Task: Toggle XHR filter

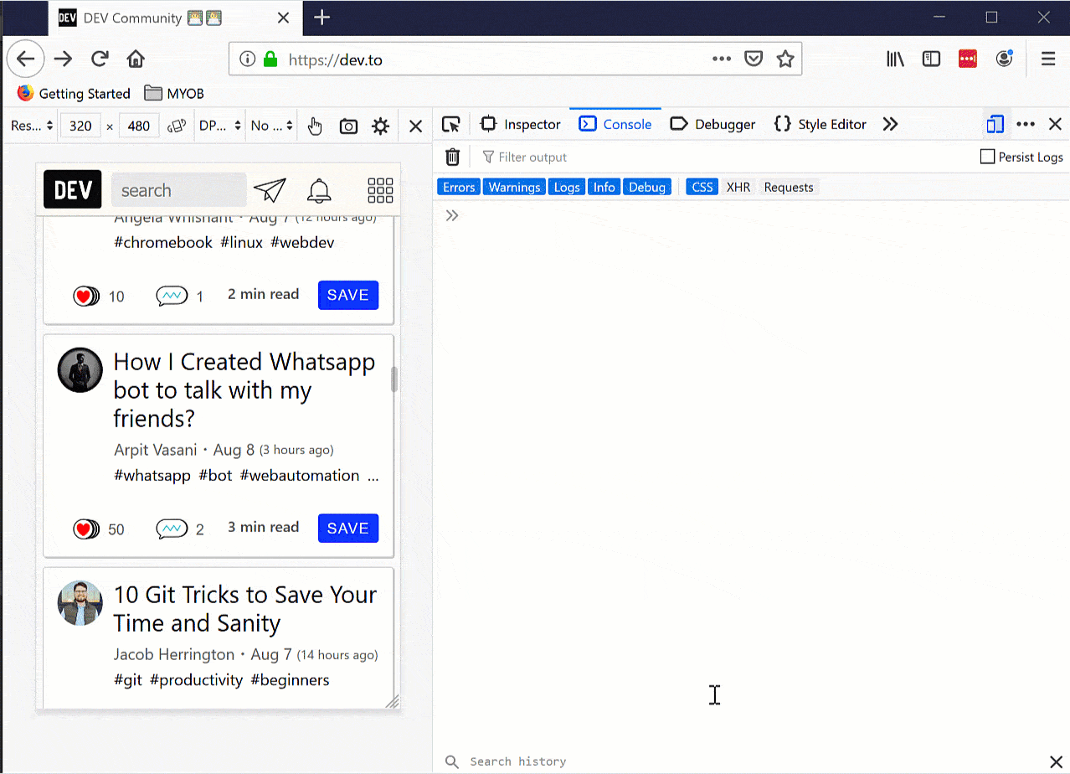Action: point(738,187)
